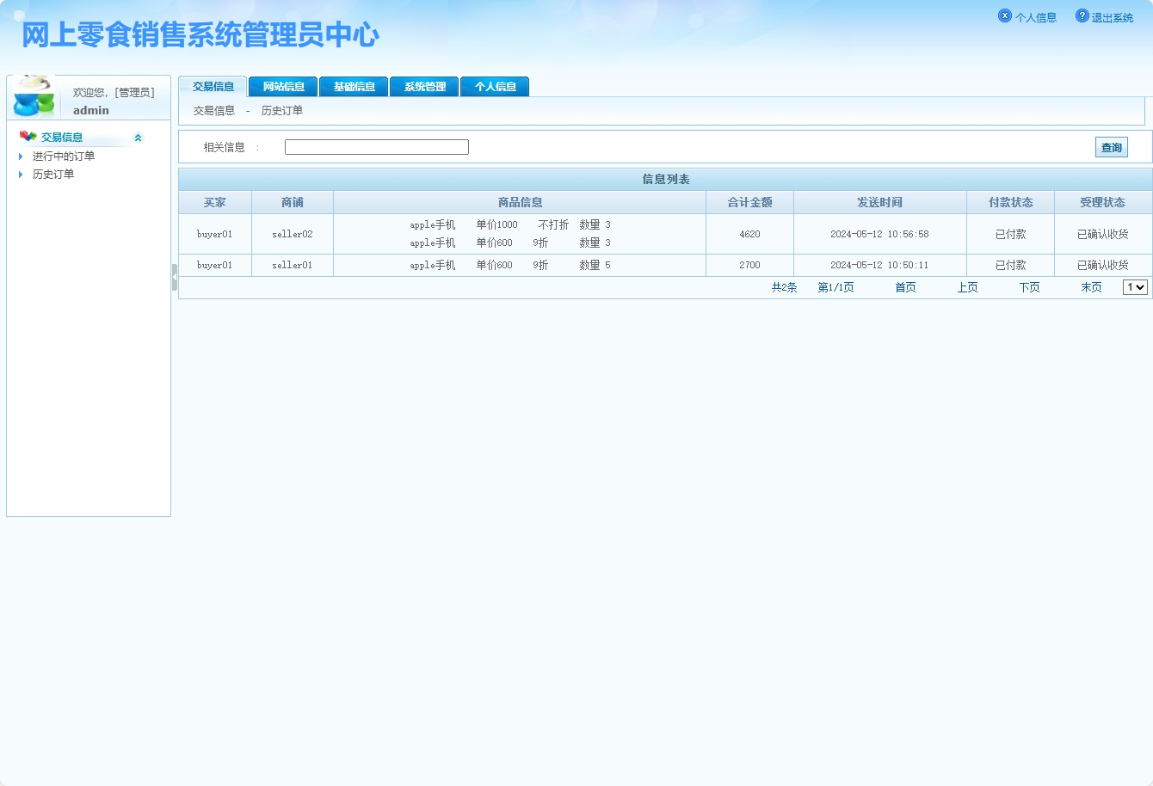This screenshot has width=1153, height=786.
Task: Expand the pagination page selector list
Action: pyautogui.click(x=1134, y=286)
